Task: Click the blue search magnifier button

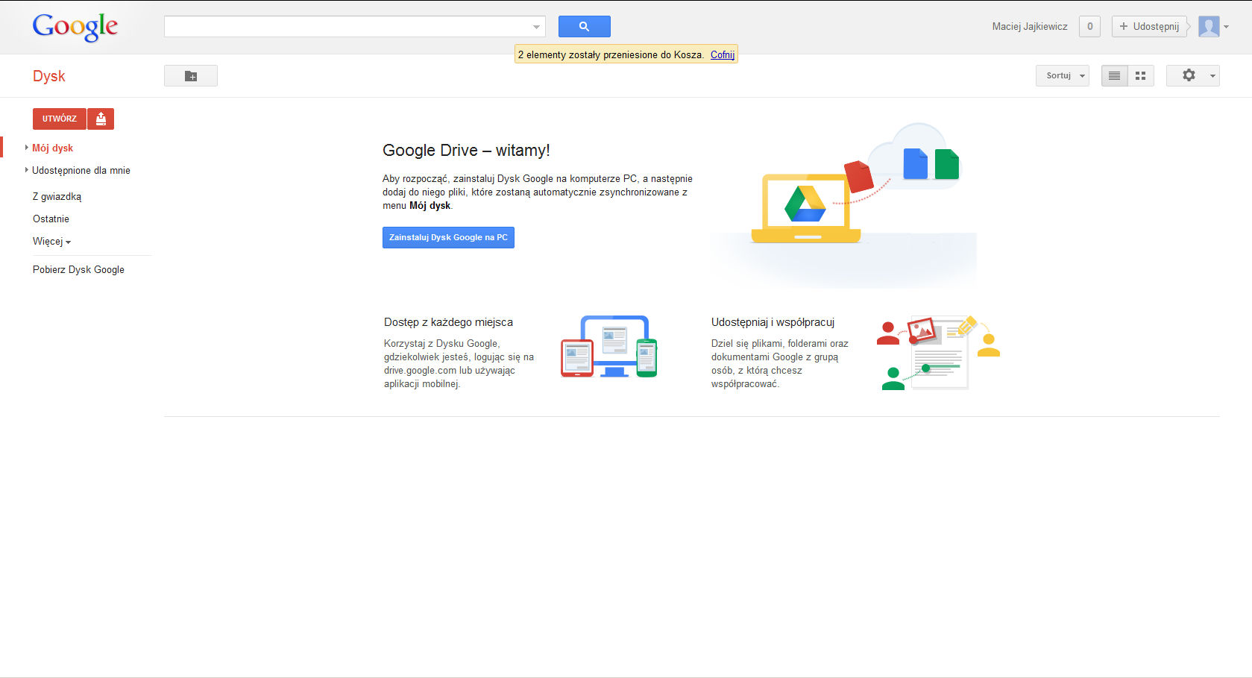Action: [585, 26]
